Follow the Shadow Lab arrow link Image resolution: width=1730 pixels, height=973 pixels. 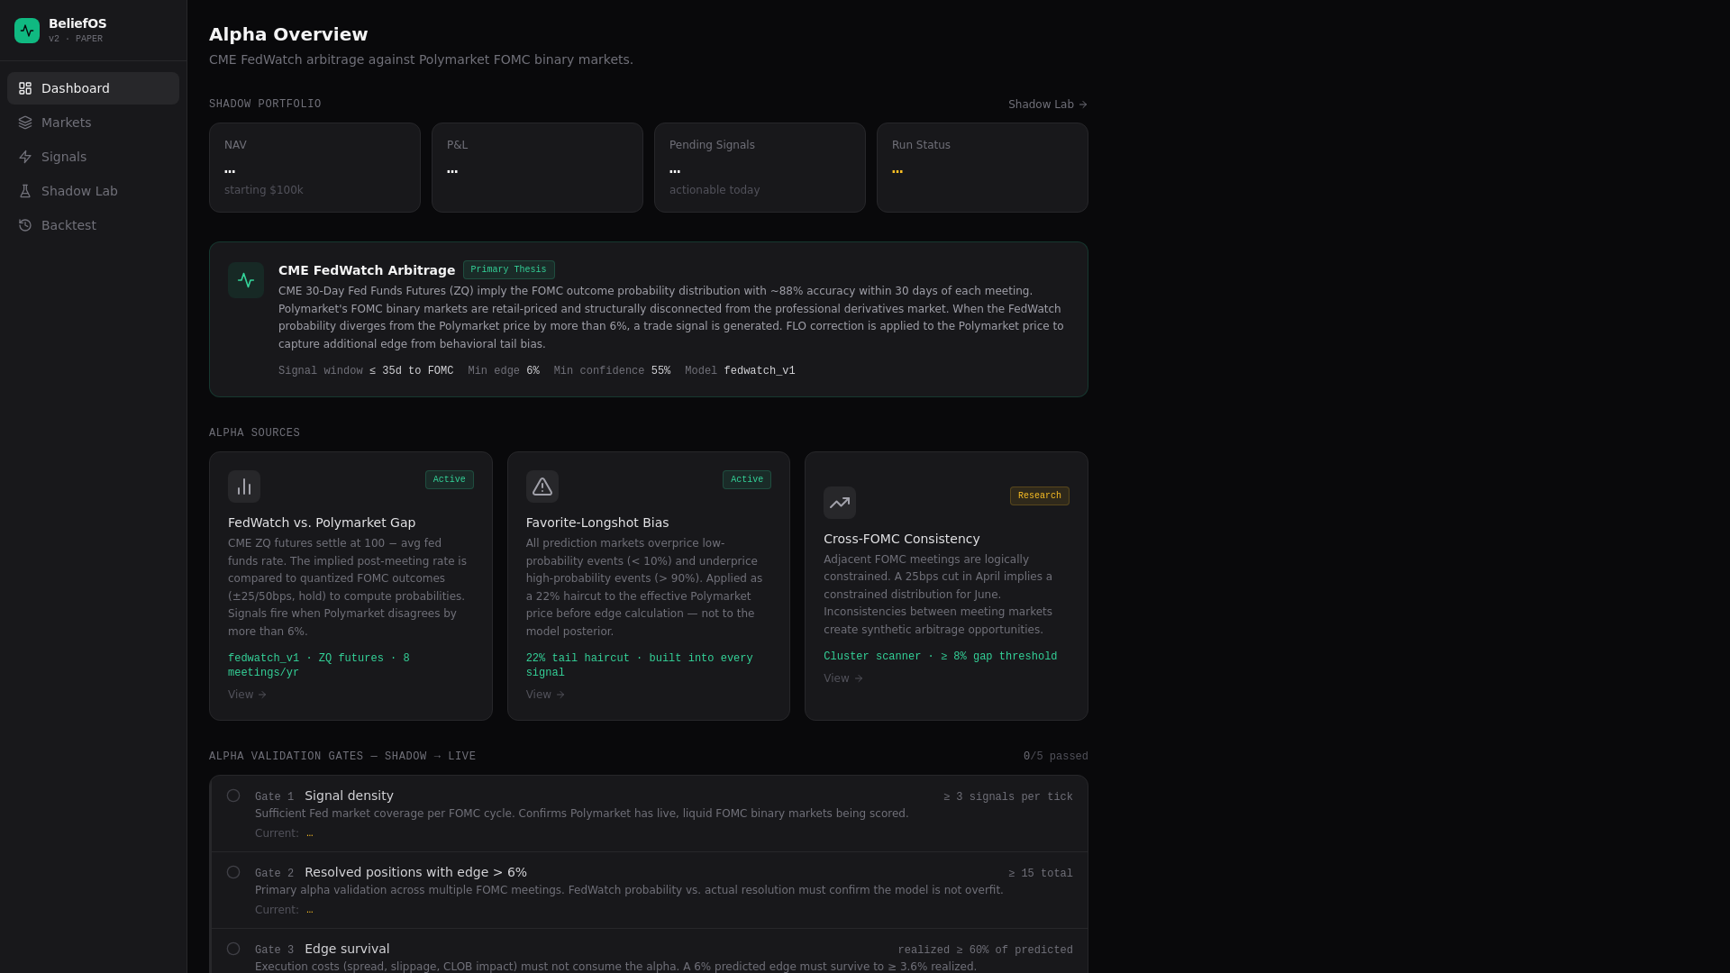tap(1048, 105)
